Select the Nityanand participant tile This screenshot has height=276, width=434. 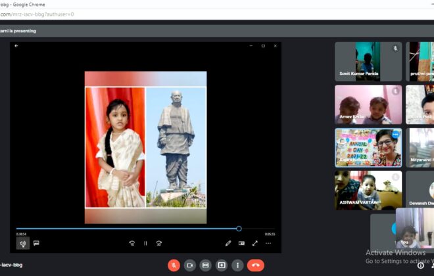click(x=420, y=148)
